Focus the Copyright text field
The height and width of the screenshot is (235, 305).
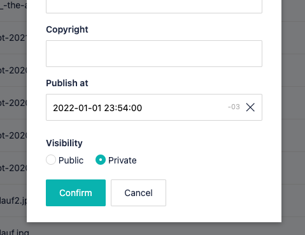(154, 54)
